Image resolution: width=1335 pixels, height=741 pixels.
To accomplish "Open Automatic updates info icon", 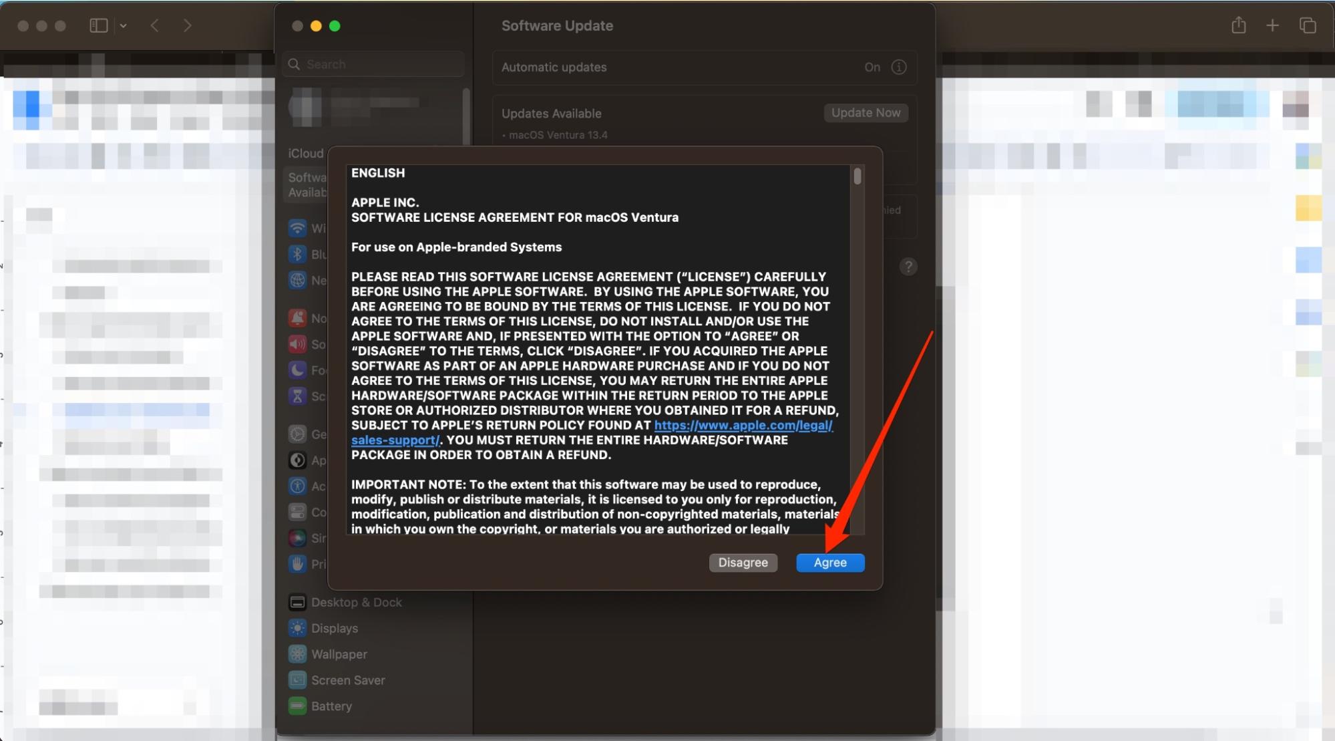I will tap(899, 67).
